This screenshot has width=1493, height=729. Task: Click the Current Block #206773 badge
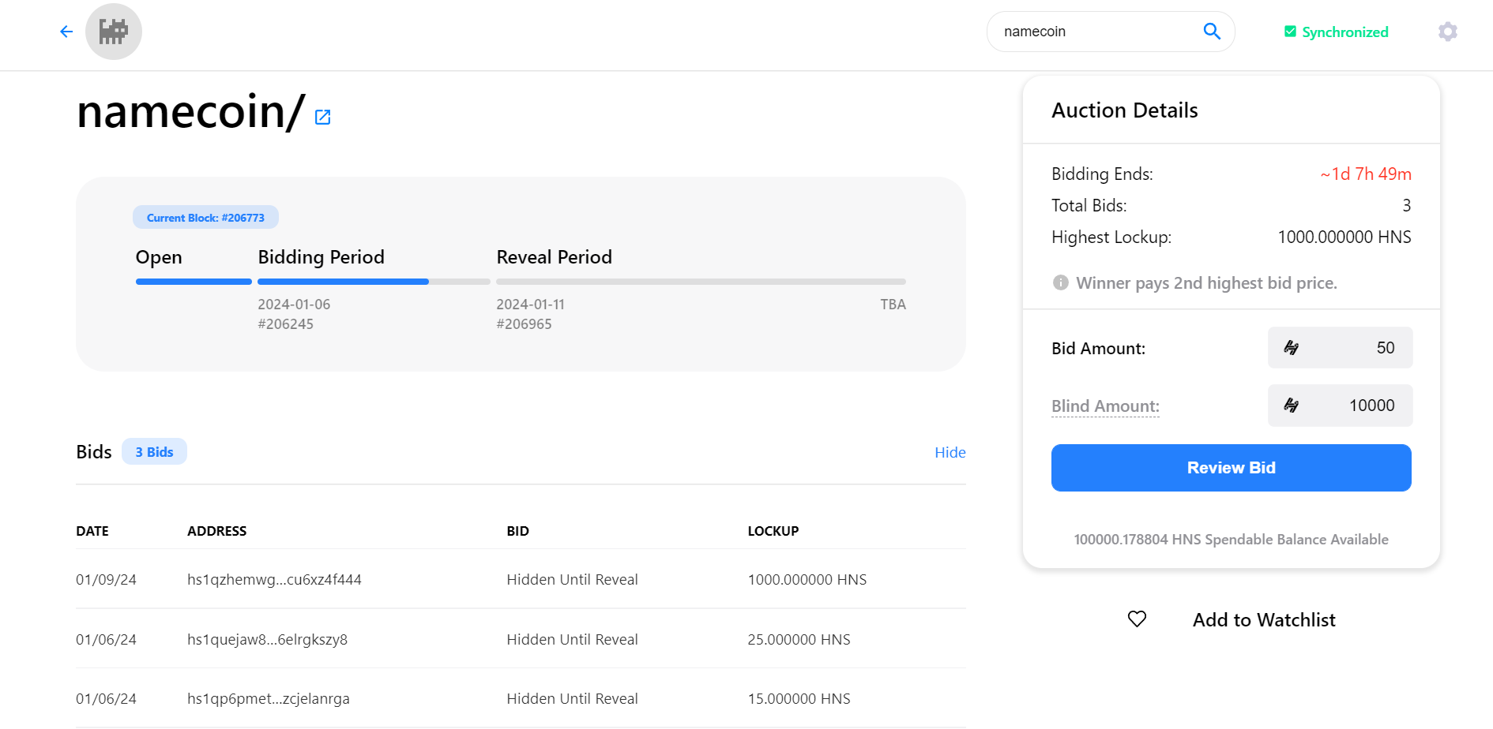(205, 217)
